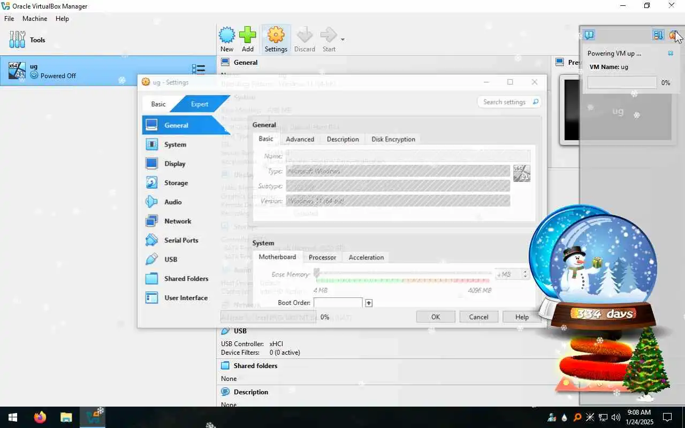Click the network tray icon

pyautogui.click(x=603, y=417)
